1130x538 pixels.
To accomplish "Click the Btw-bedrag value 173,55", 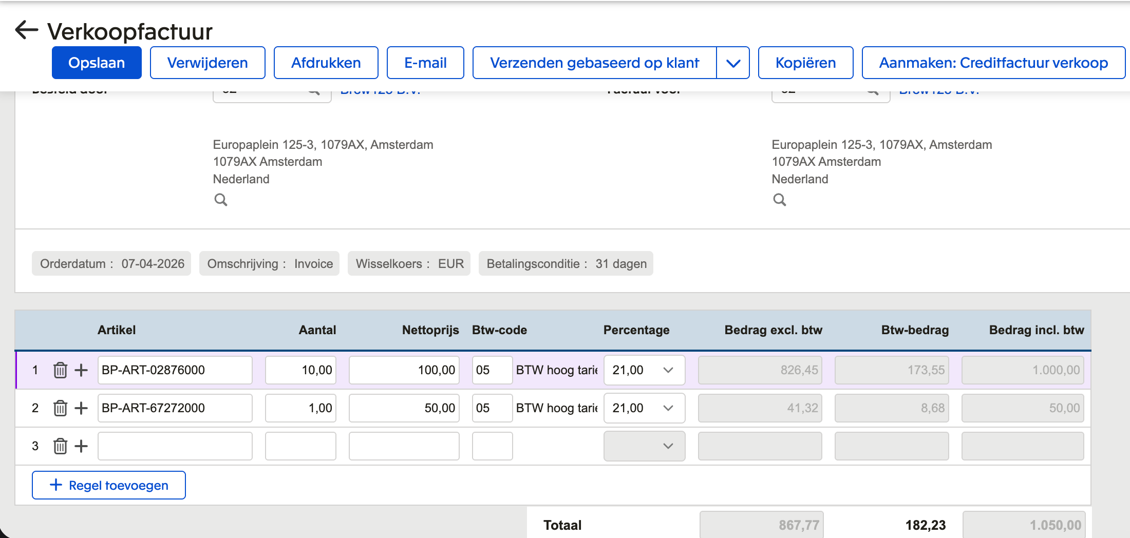I will [892, 370].
